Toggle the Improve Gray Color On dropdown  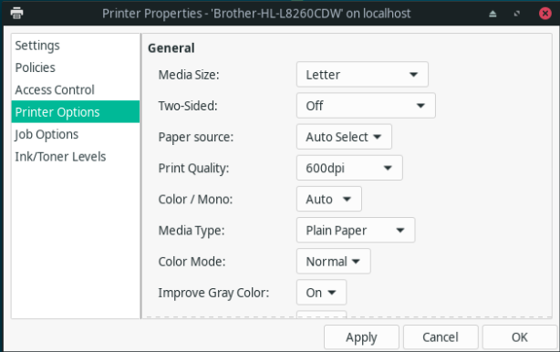[321, 293]
